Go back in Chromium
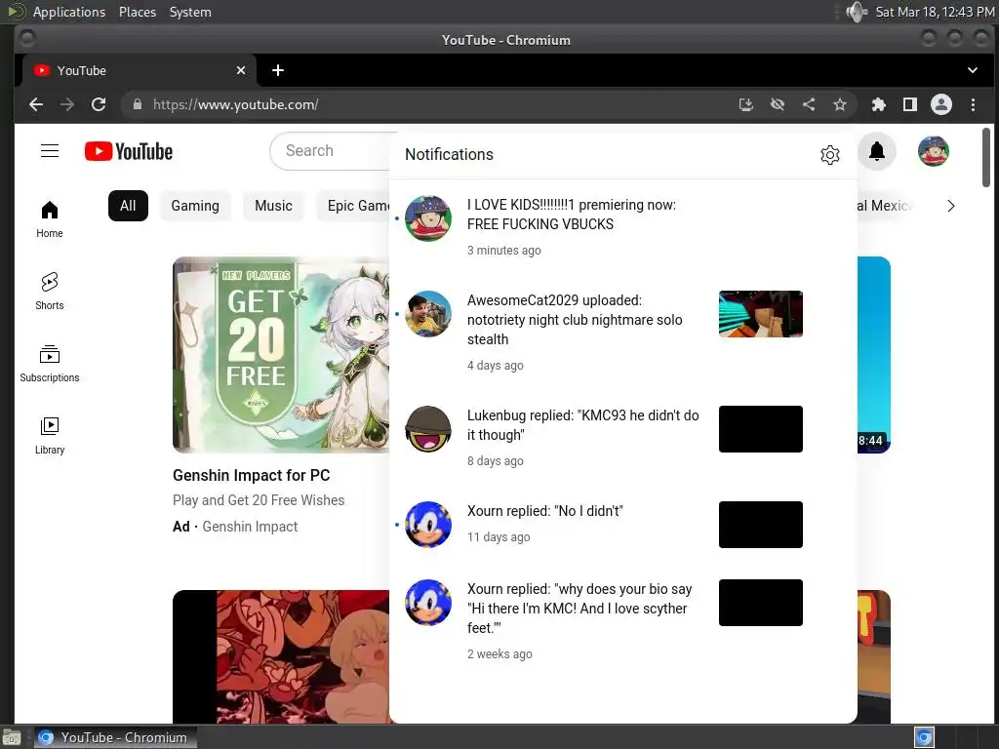Viewport: 999px width, 749px height. click(x=36, y=104)
